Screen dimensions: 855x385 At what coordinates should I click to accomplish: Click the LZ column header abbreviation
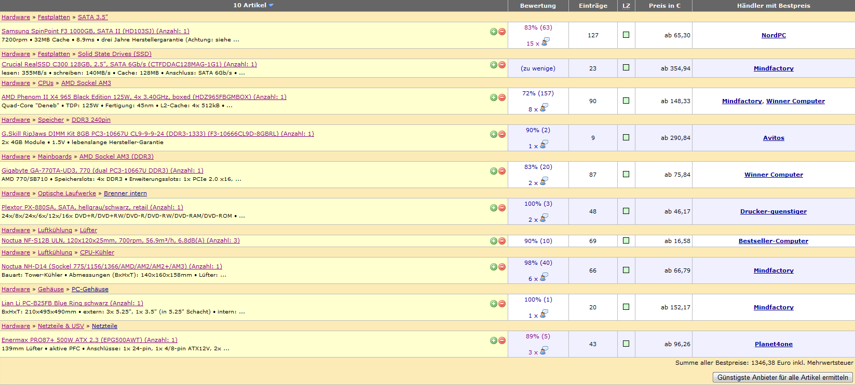point(626,6)
